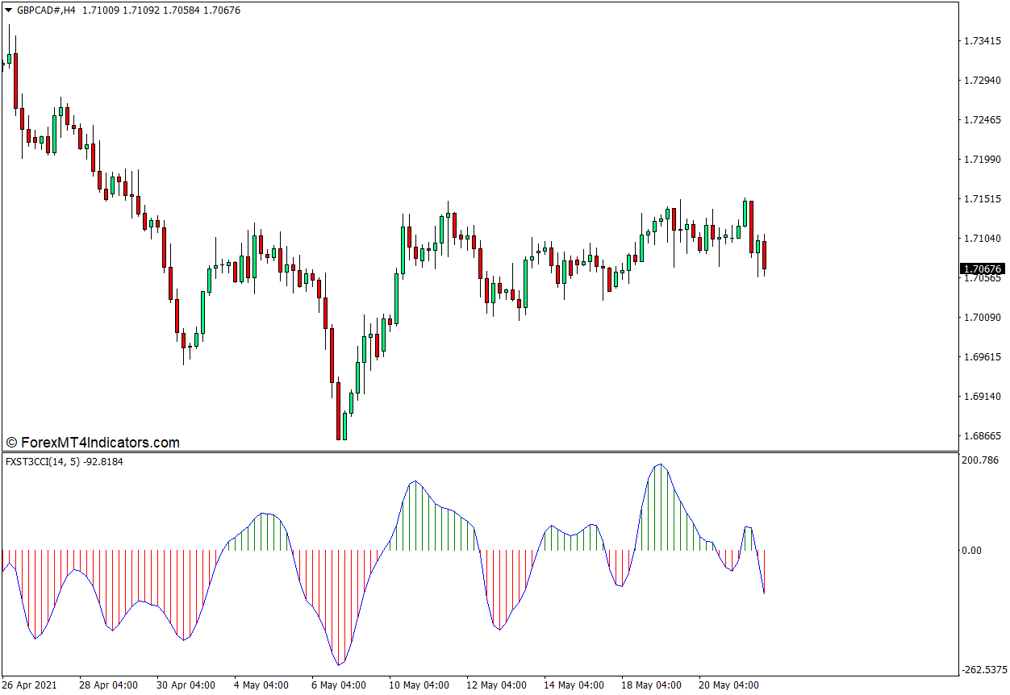Click the last red candle at right edge
This screenshot has height=695, width=1010.
click(x=764, y=255)
